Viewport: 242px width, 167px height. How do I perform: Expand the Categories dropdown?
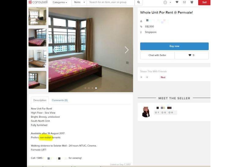(x=60, y=2)
